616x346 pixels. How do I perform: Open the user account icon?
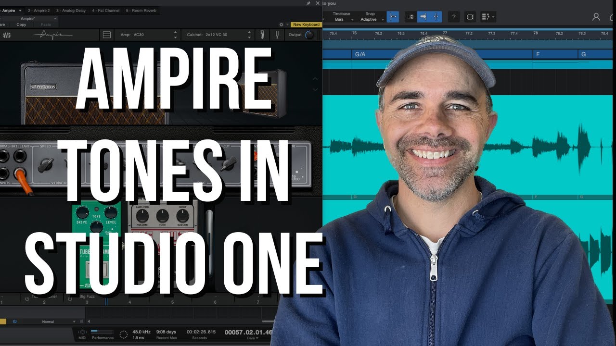(x=596, y=17)
